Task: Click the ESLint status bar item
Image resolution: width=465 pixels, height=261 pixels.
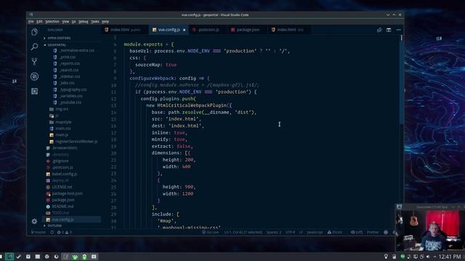Action: pos(335,232)
